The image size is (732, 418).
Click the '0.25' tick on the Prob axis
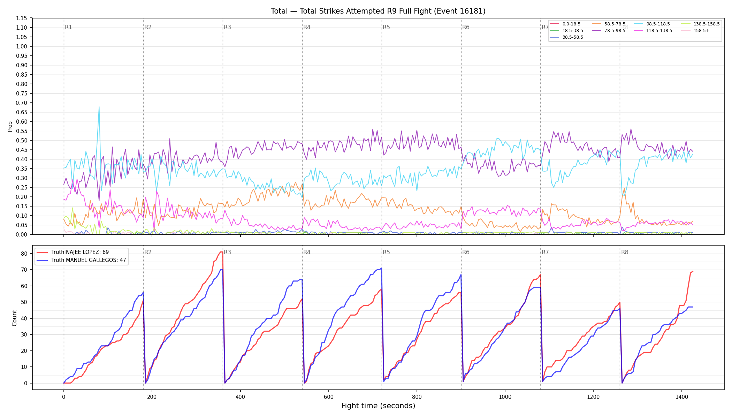tap(22, 187)
